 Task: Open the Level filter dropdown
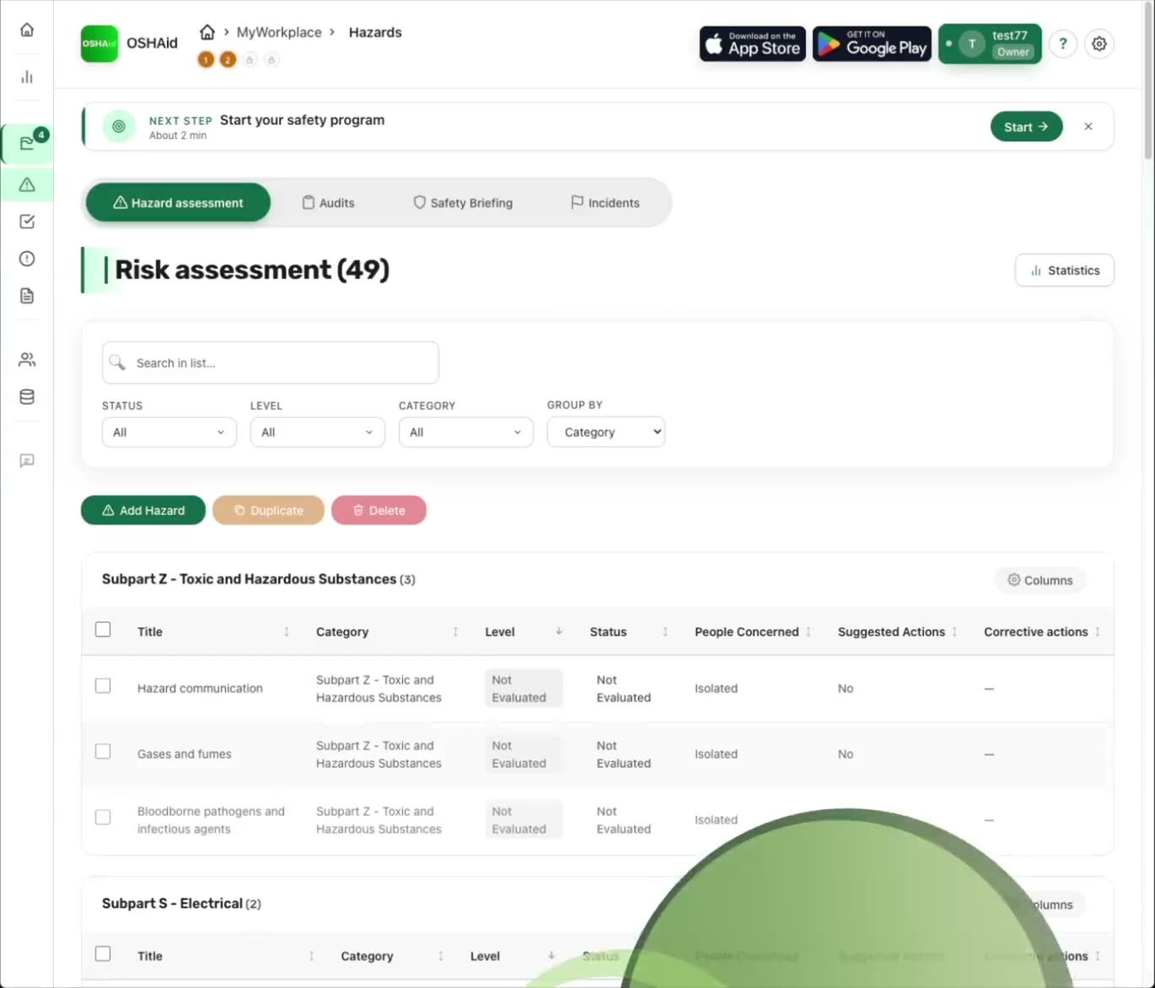pyautogui.click(x=318, y=432)
